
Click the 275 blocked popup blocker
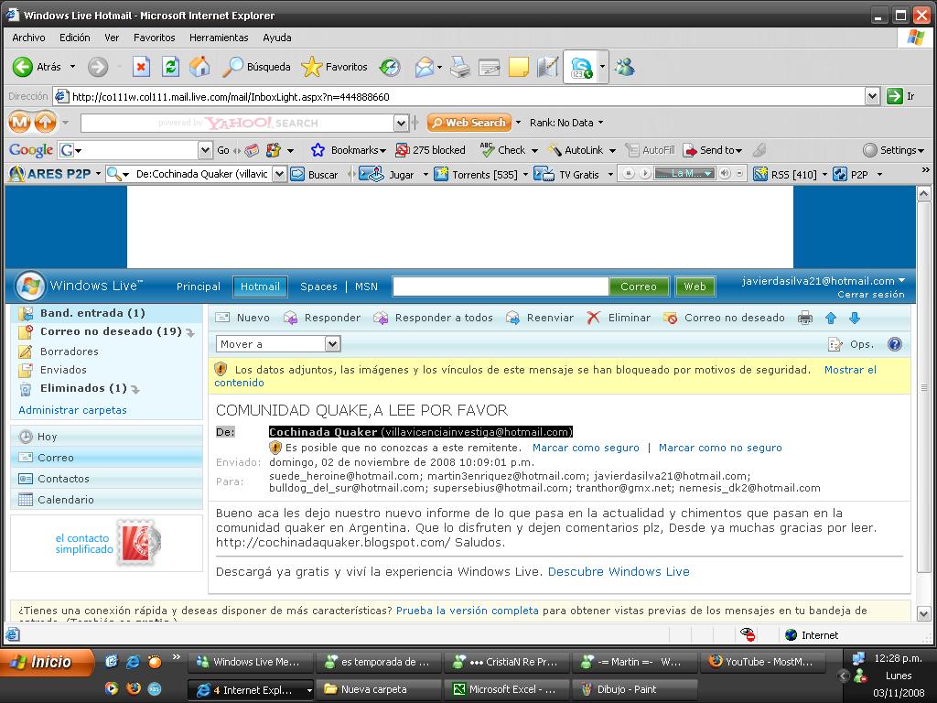pos(430,150)
